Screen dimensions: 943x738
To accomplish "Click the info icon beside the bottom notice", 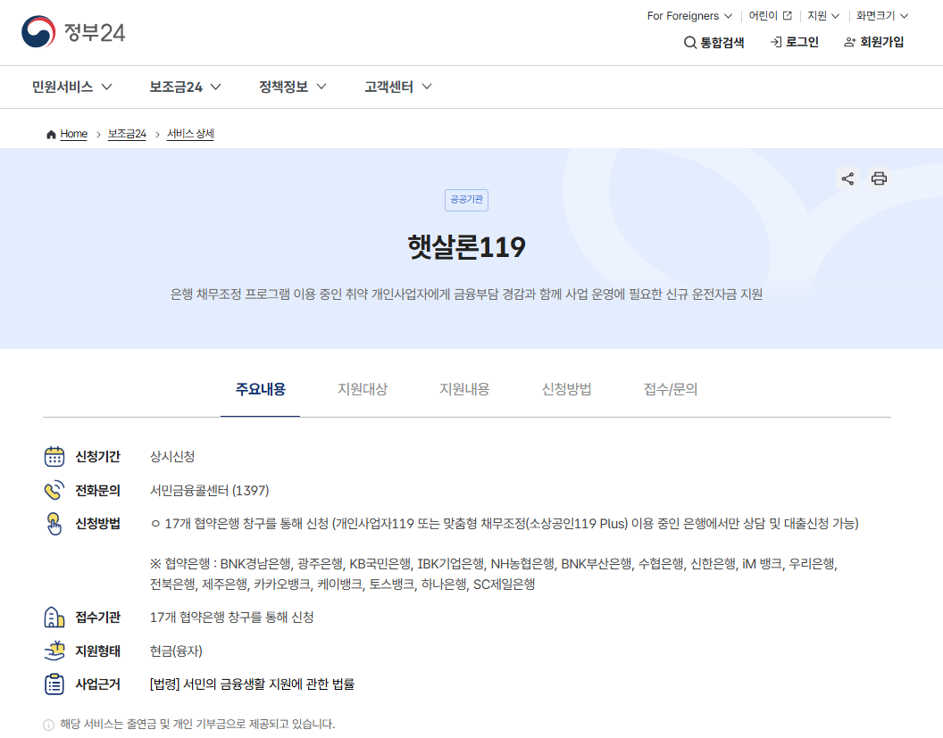I will tap(46, 726).
